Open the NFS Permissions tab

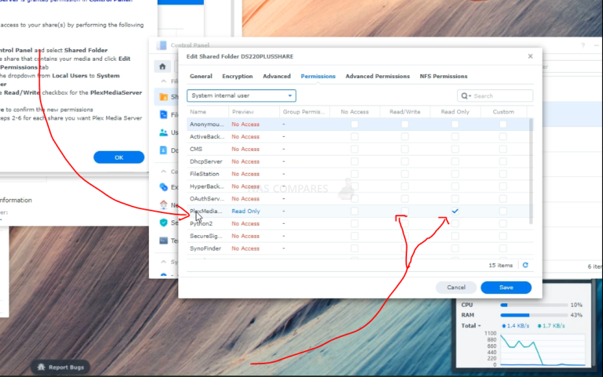(443, 76)
